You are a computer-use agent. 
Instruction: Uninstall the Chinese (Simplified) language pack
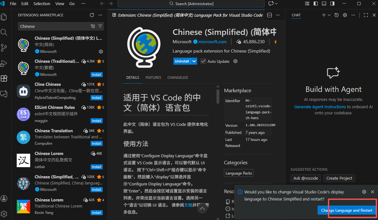click(182, 61)
